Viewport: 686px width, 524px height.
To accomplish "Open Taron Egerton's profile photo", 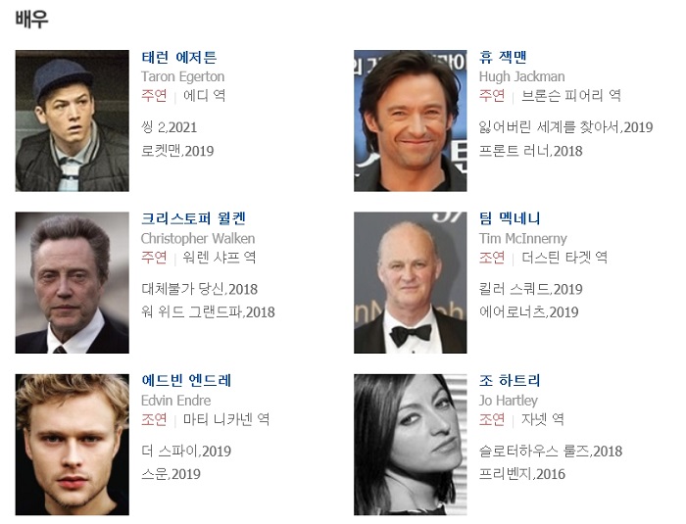I will pyautogui.click(x=73, y=120).
